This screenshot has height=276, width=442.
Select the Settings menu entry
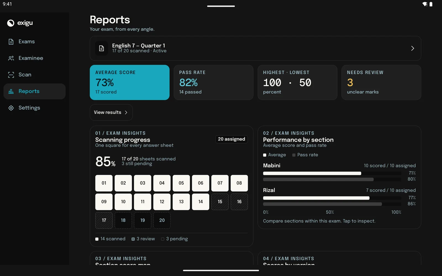(35, 108)
